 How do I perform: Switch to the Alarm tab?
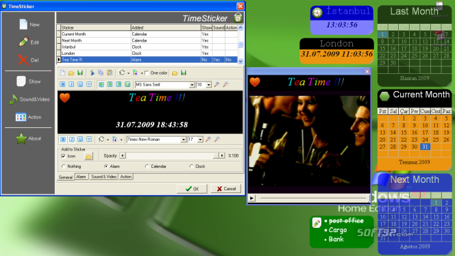click(x=82, y=177)
